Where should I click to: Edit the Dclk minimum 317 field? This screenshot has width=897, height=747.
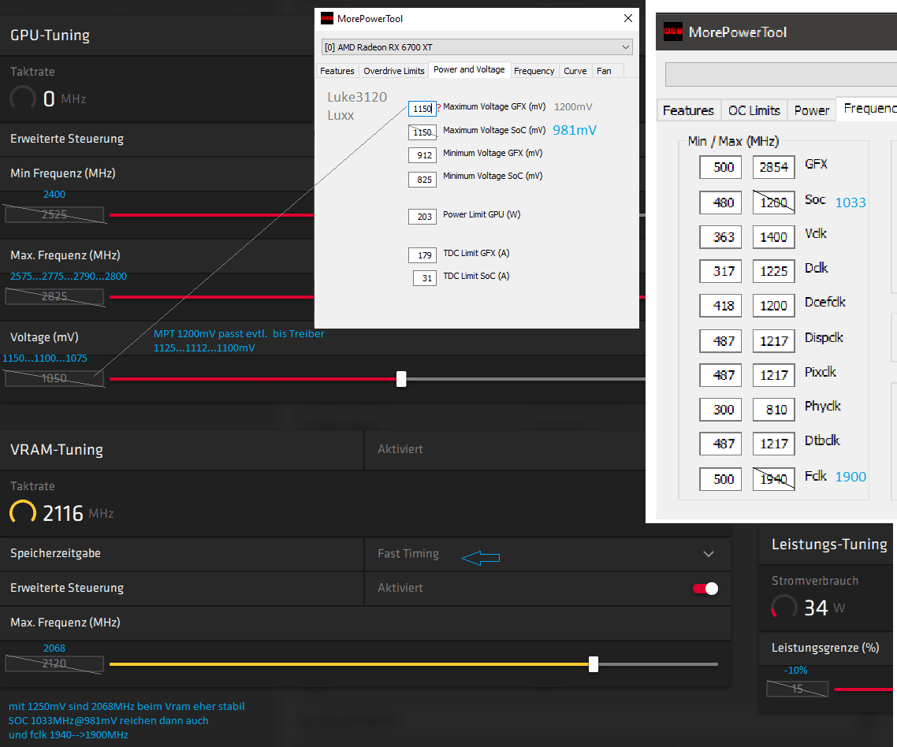pyautogui.click(x=720, y=271)
